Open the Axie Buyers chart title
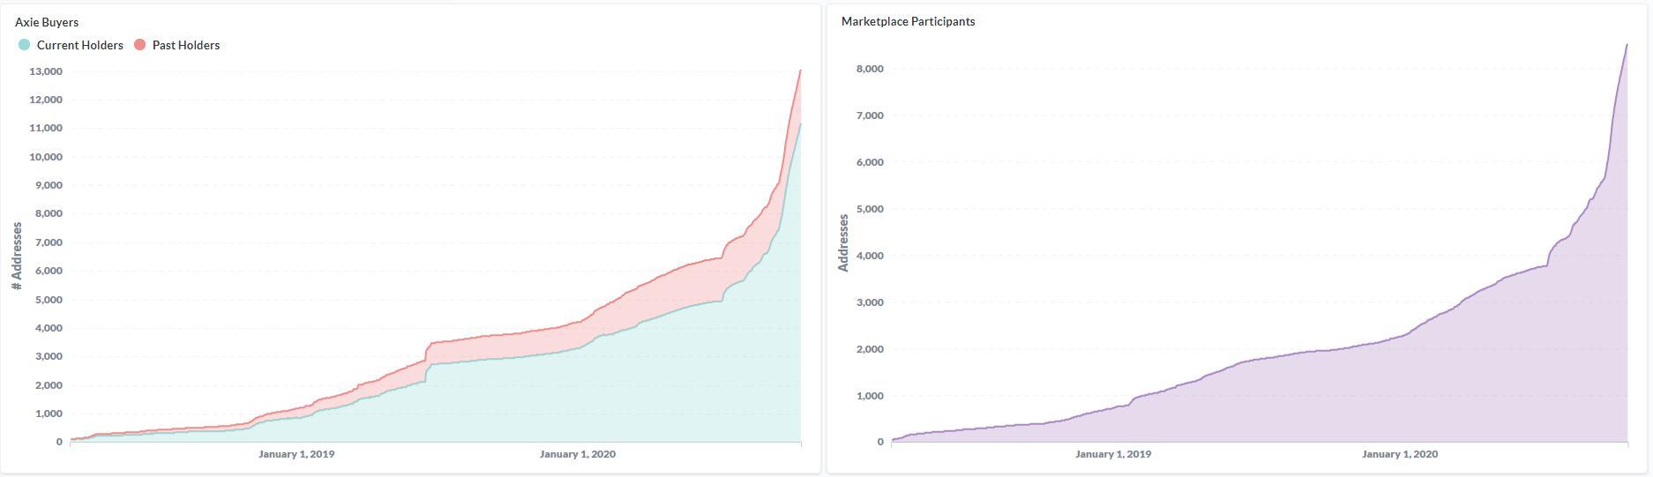The image size is (1653, 477). [x=47, y=22]
